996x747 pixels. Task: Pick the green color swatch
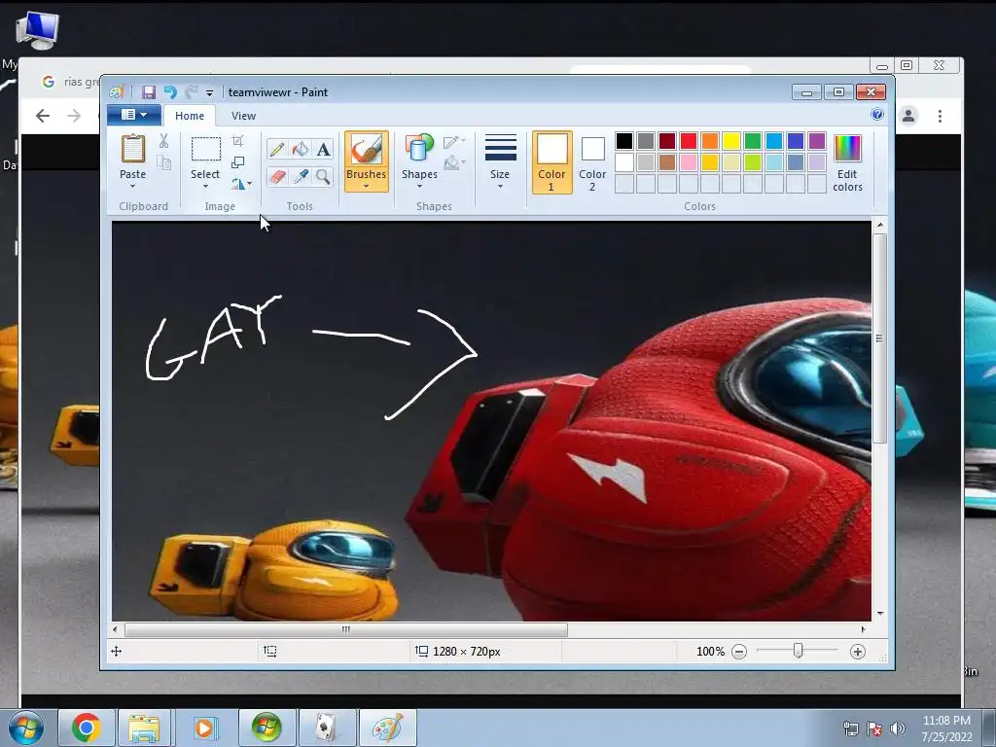753,141
